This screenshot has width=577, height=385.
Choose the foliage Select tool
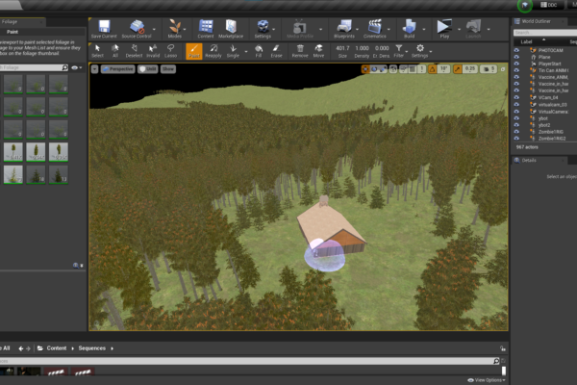(x=97, y=51)
